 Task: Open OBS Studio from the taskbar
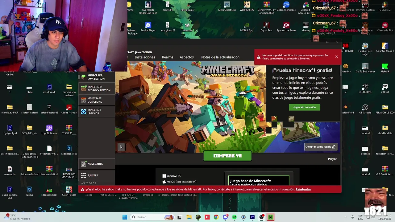[x=261, y=217]
